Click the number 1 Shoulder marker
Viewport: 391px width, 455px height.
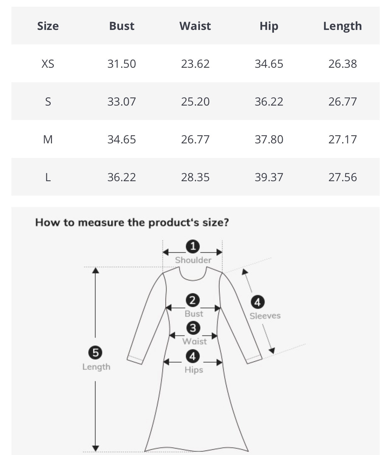pos(193,246)
